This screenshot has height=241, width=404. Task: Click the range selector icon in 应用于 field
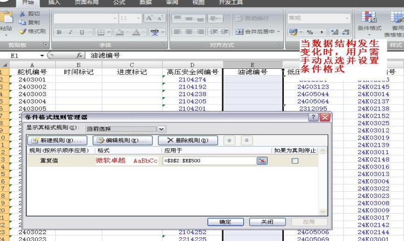pos(261,160)
